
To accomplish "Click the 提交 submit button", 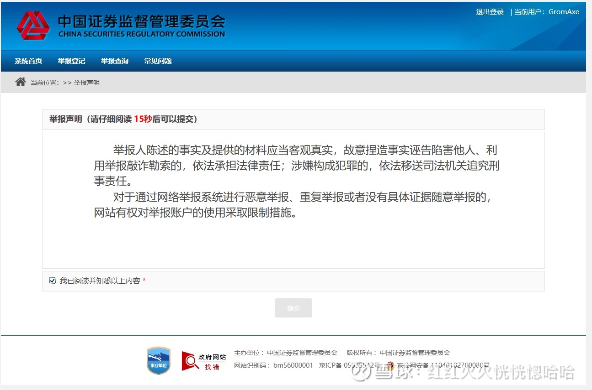I will 293,307.
